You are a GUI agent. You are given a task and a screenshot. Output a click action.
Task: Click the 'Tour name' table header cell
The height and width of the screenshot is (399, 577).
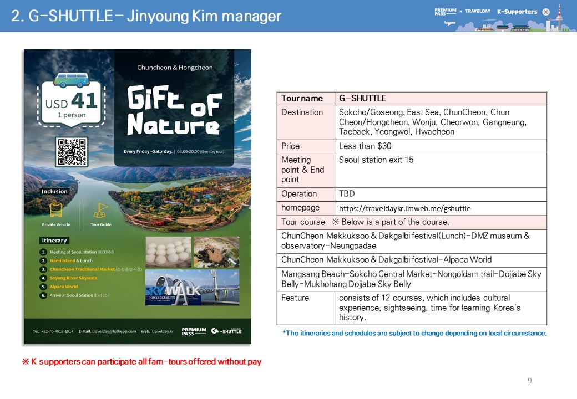pyautogui.click(x=306, y=99)
